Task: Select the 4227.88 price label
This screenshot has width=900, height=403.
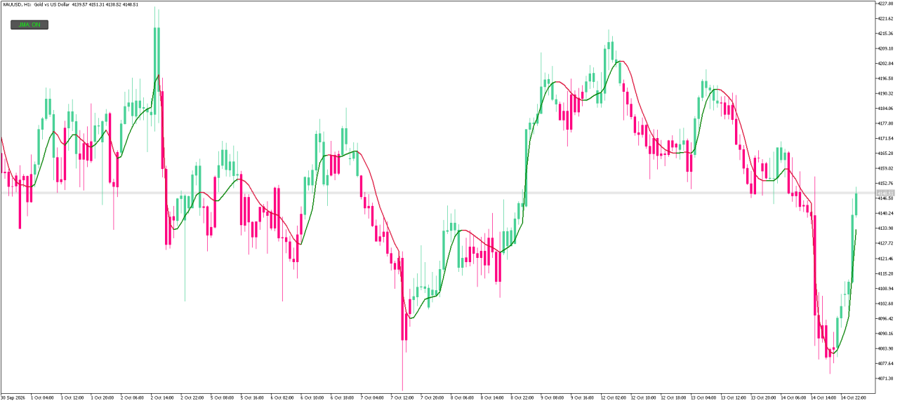Action: pyautogui.click(x=885, y=4)
